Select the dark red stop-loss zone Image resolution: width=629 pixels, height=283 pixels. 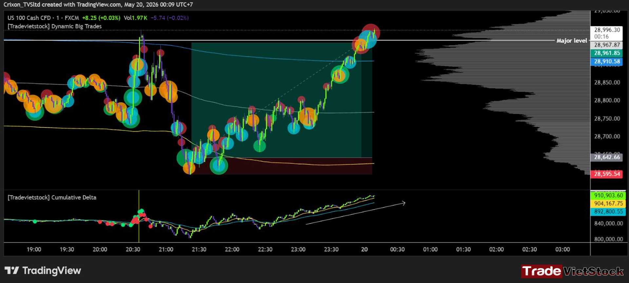click(282, 166)
